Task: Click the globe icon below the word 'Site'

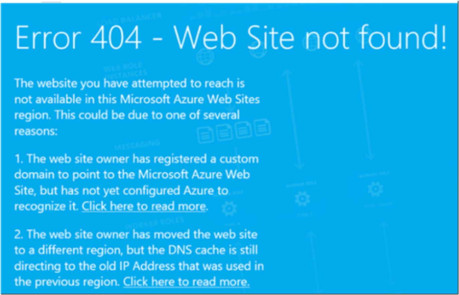Action: [x=258, y=51]
